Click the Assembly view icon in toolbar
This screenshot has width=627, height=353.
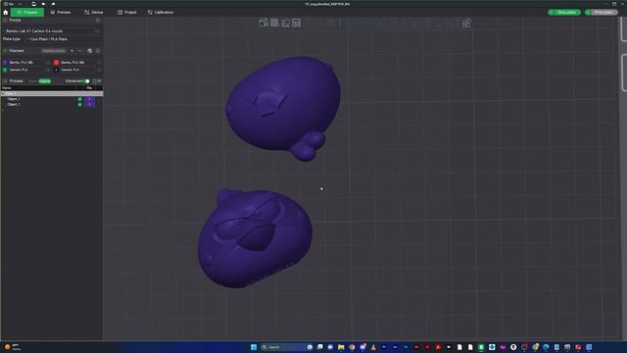466,23
